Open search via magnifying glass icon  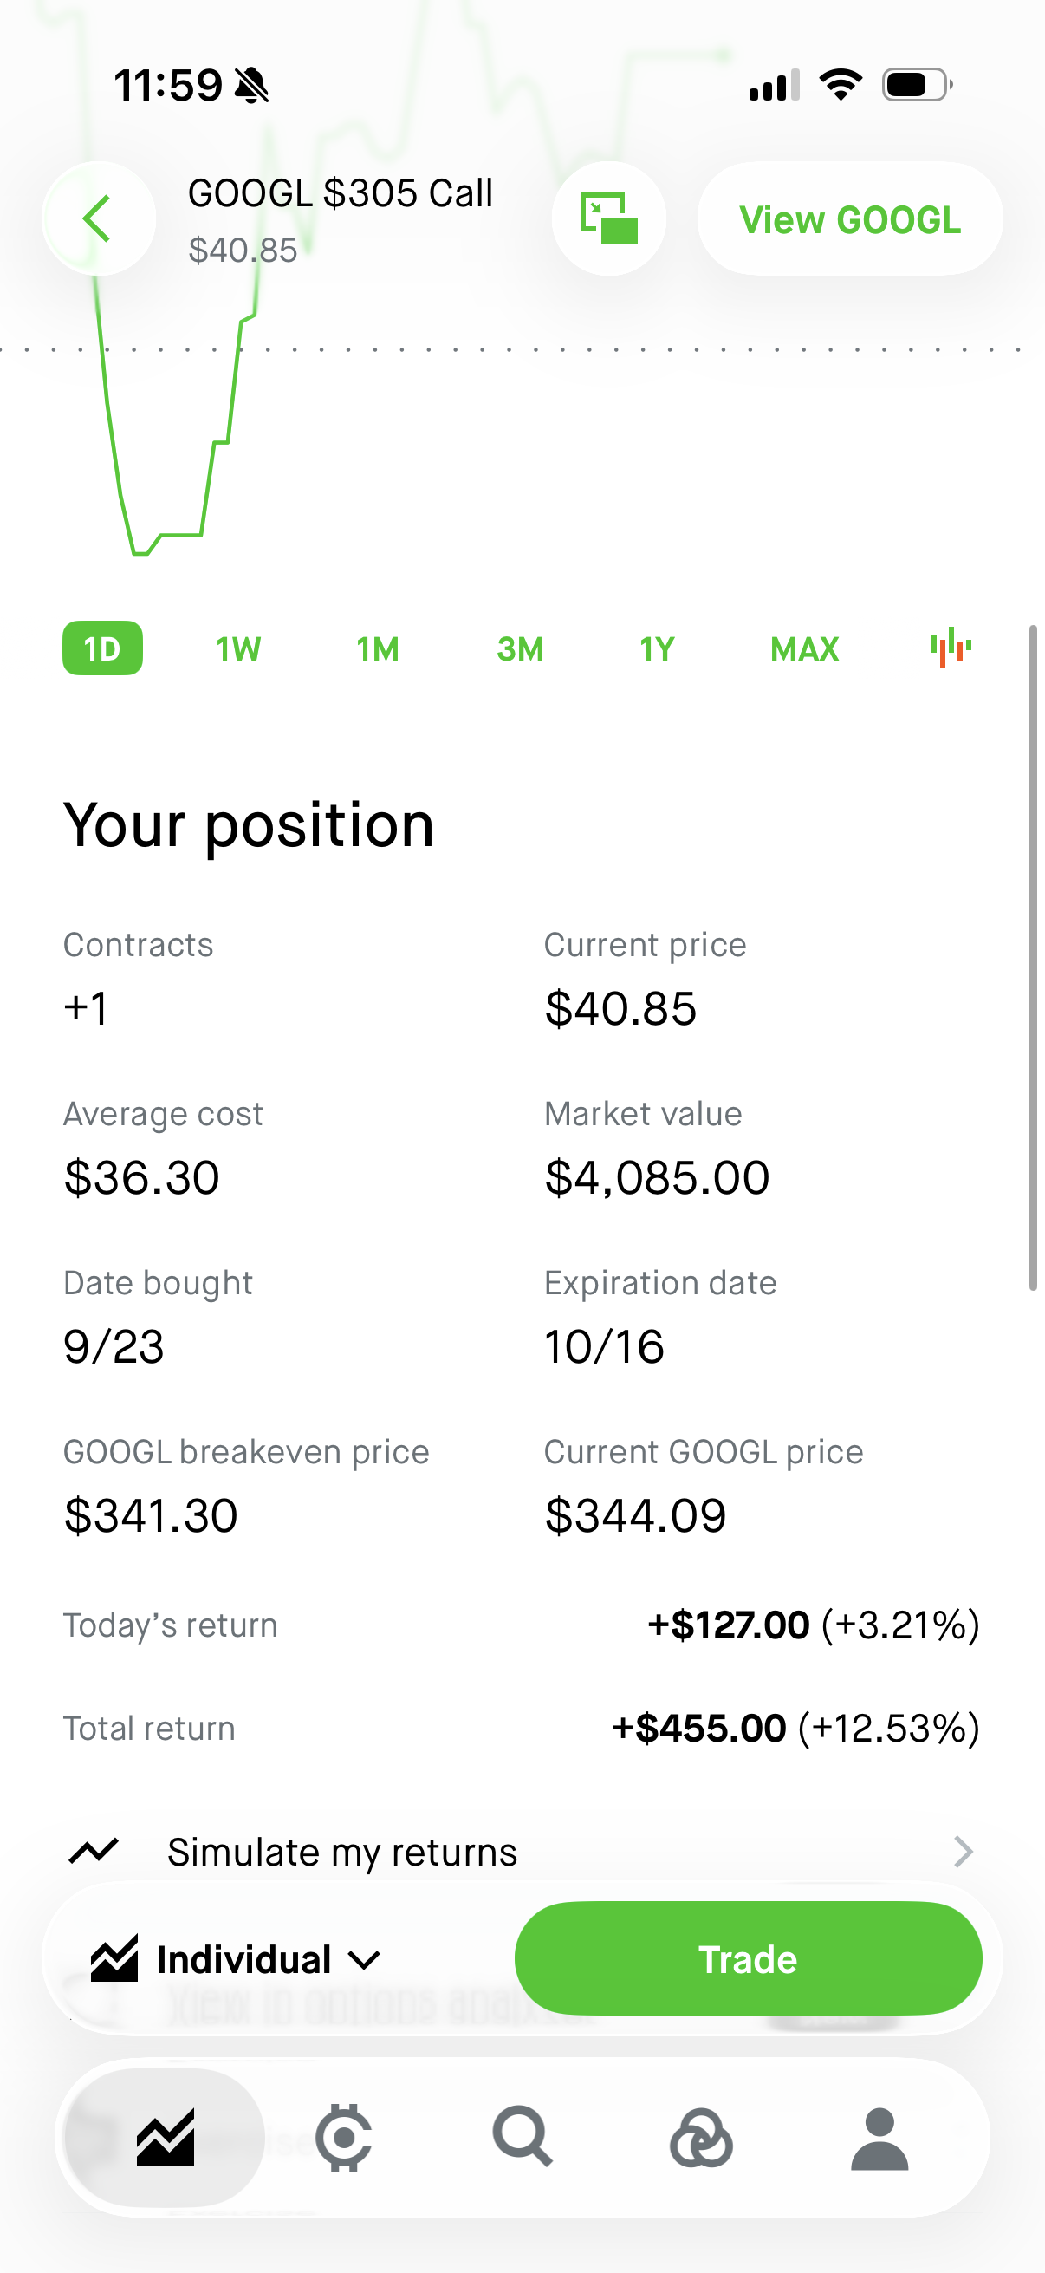pos(523,2136)
